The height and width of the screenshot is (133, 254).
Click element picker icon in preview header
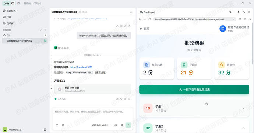(230, 12)
